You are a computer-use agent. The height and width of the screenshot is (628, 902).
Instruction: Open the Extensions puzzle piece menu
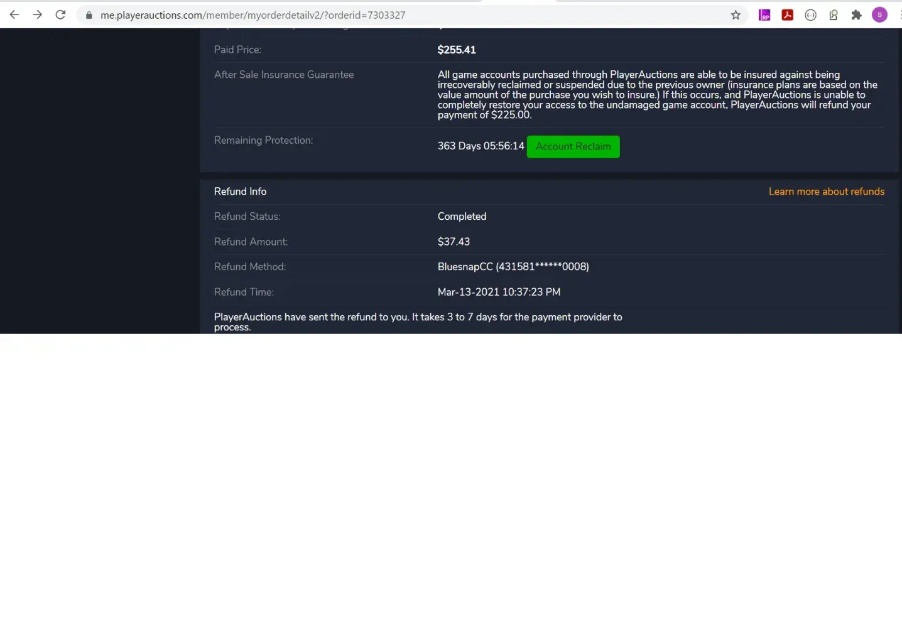click(x=856, y=15)
